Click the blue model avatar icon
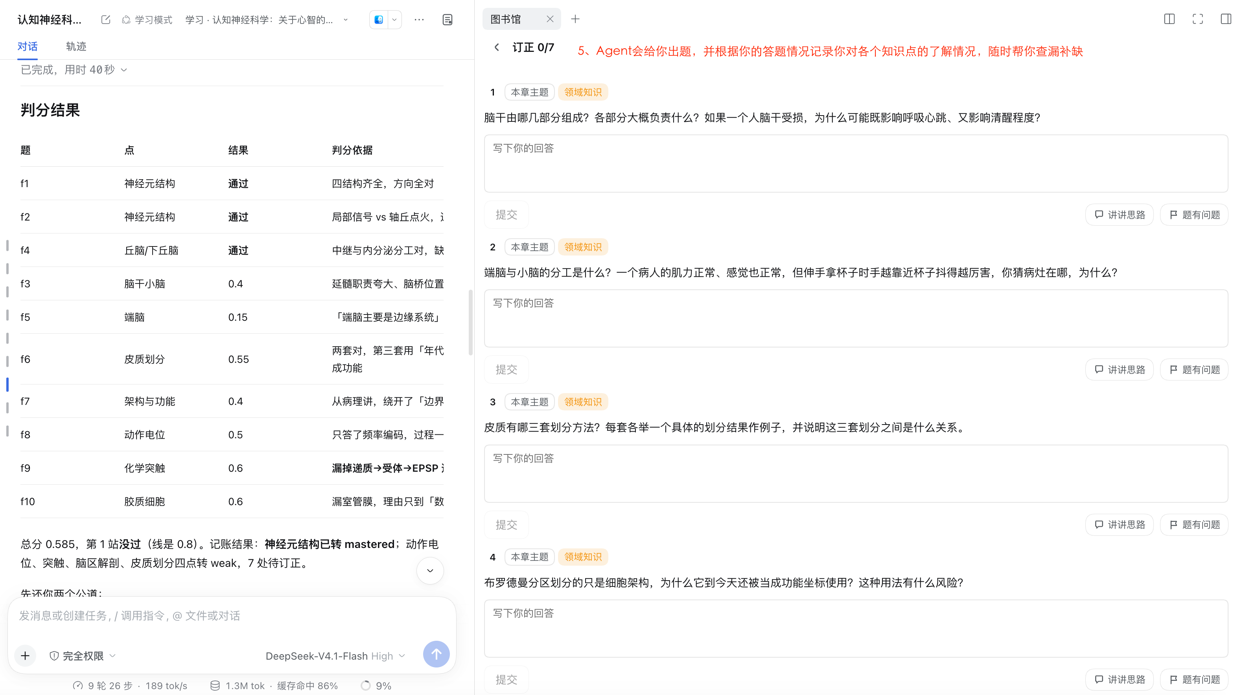Viewport: 1234px width, 695px height. click(x=379, y=20)
